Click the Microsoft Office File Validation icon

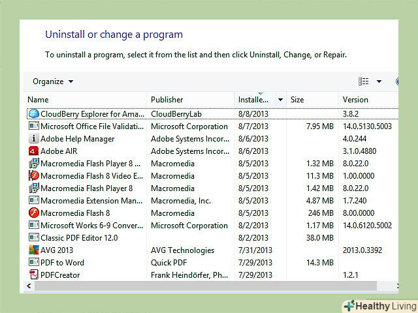33,126
